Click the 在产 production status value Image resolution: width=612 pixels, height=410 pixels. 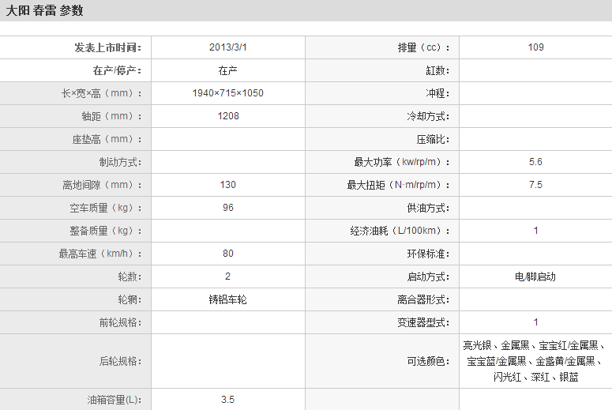click(227, 70)
